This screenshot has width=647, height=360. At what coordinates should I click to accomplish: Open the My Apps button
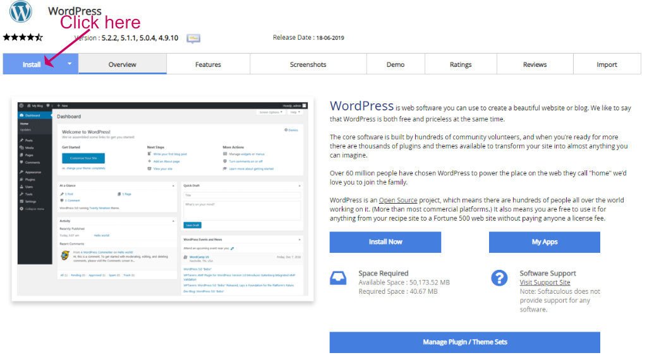544,241
